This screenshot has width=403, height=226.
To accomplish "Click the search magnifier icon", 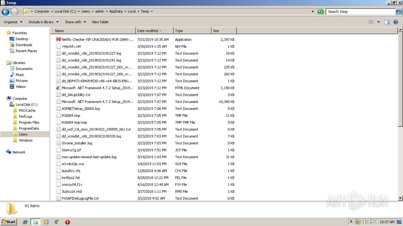I will (x=399, y=12).
